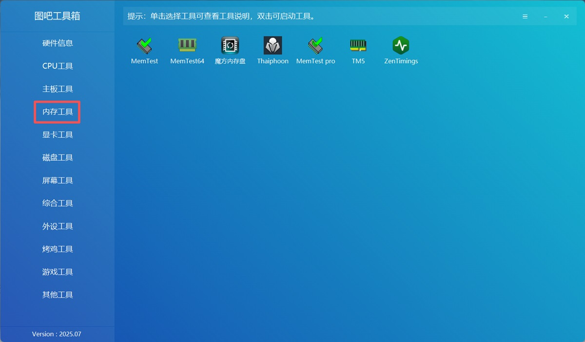Open MemTest64 from the tools panel
The height and width of the screenshot is (342, 585).
point(187,49)
